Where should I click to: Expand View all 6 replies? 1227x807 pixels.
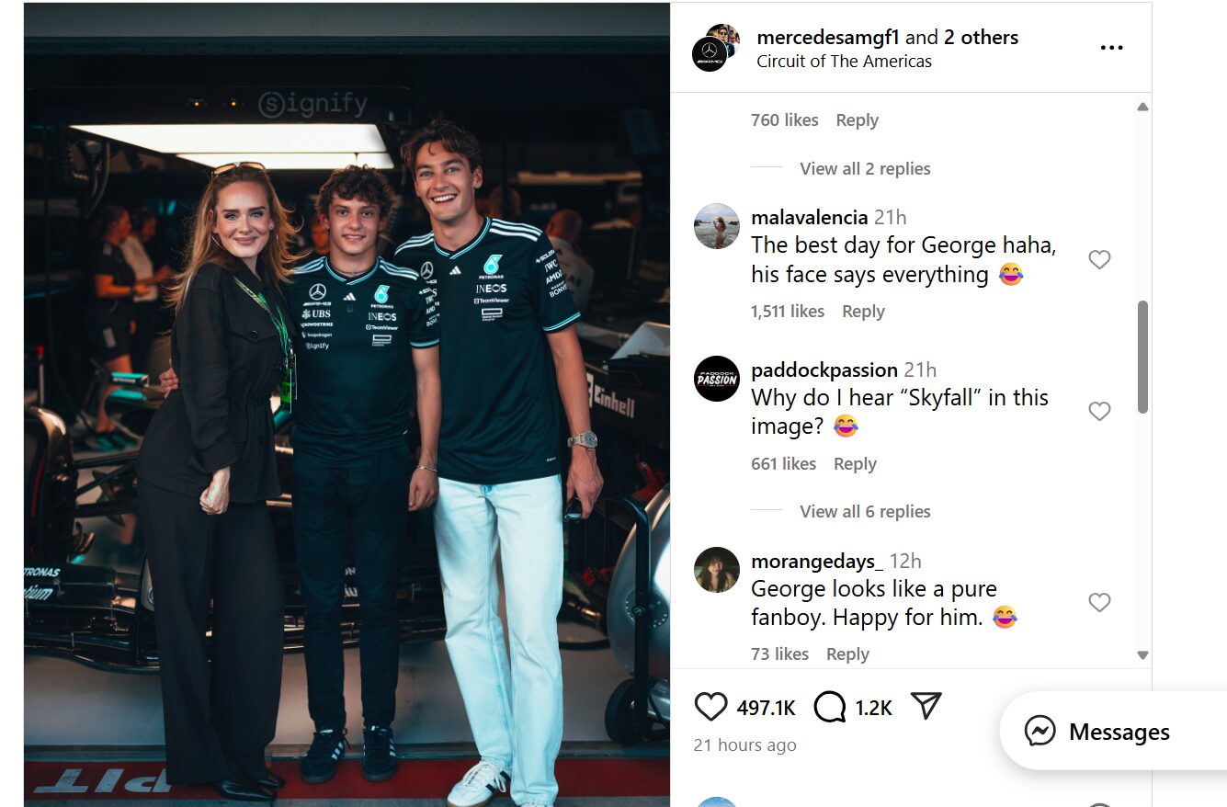tap(865, 511)
